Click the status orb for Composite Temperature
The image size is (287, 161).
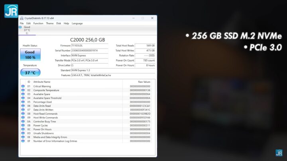(x=23, y=90)
